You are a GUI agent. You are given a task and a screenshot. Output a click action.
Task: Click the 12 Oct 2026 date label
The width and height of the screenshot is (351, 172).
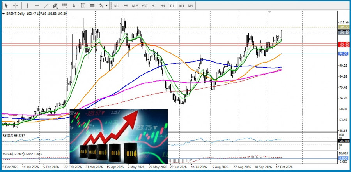pyautogui.click(x=284, y=167)
